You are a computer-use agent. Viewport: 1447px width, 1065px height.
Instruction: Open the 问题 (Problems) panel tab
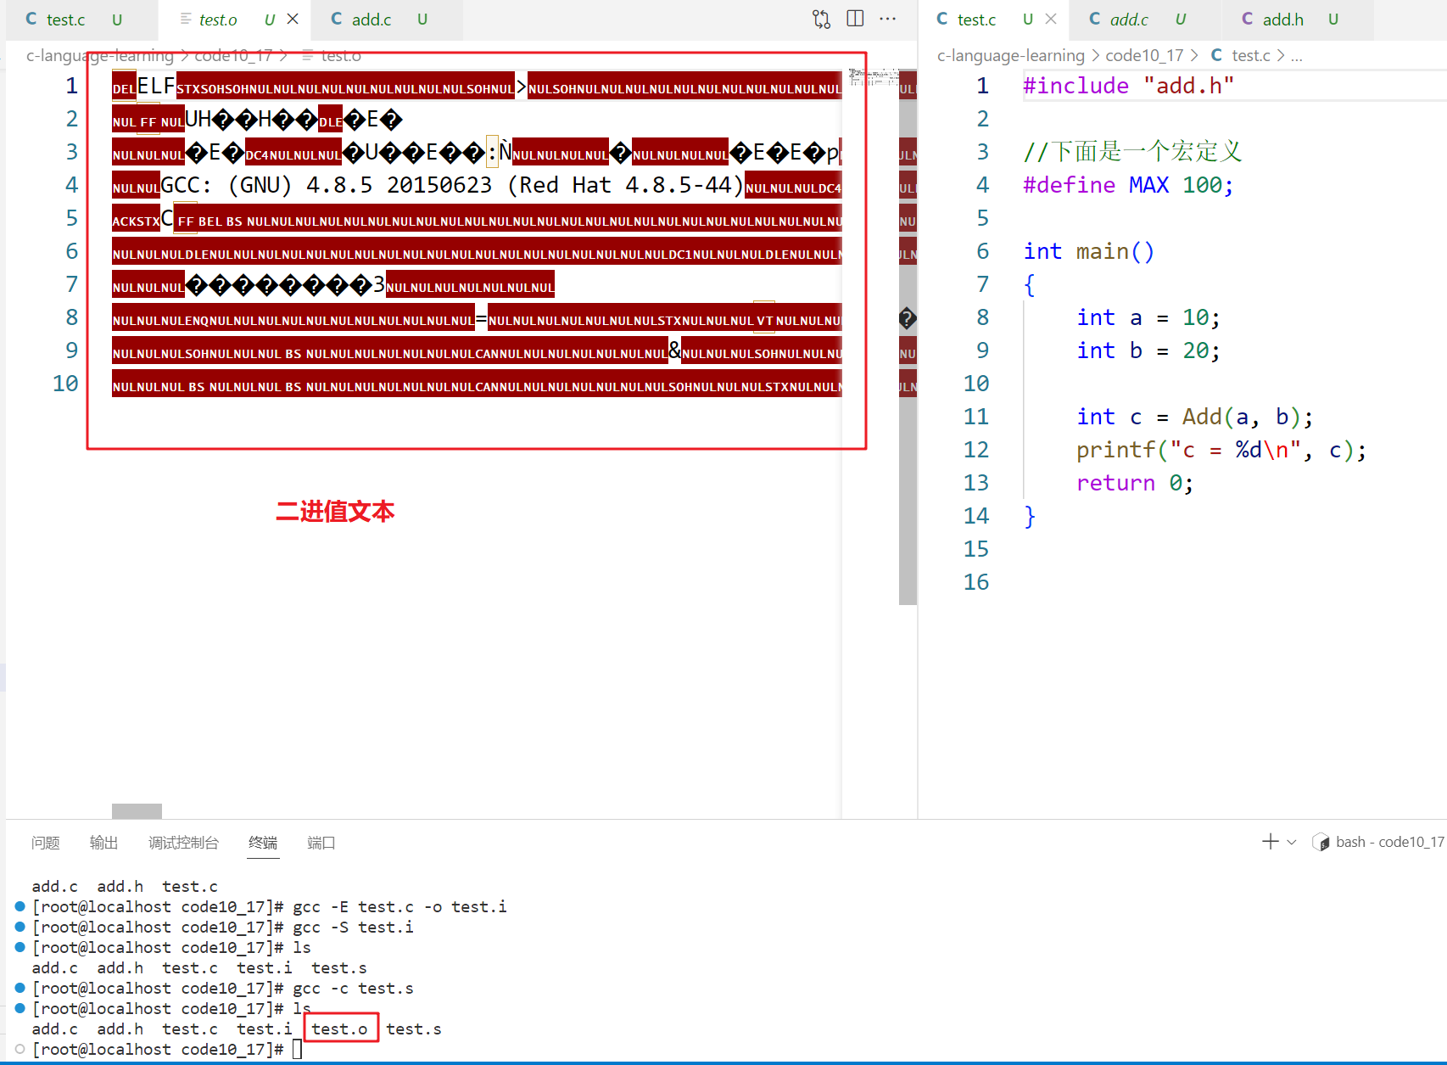click(46, 843)
